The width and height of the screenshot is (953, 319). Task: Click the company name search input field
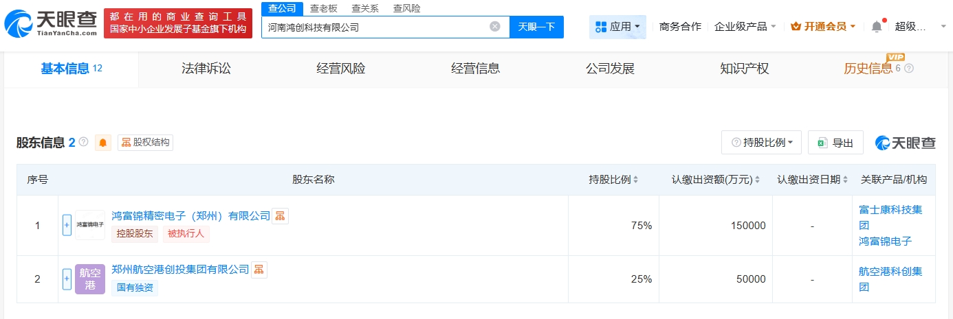coord(375,27)
